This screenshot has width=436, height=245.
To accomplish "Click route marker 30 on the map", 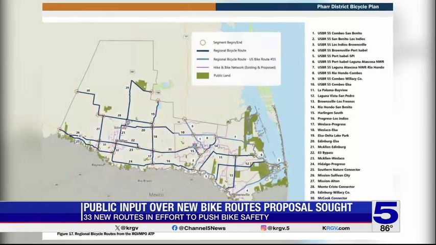I will tap(88, 90).
